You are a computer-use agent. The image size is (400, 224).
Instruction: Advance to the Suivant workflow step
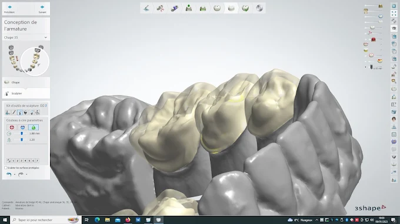point(42,9)
